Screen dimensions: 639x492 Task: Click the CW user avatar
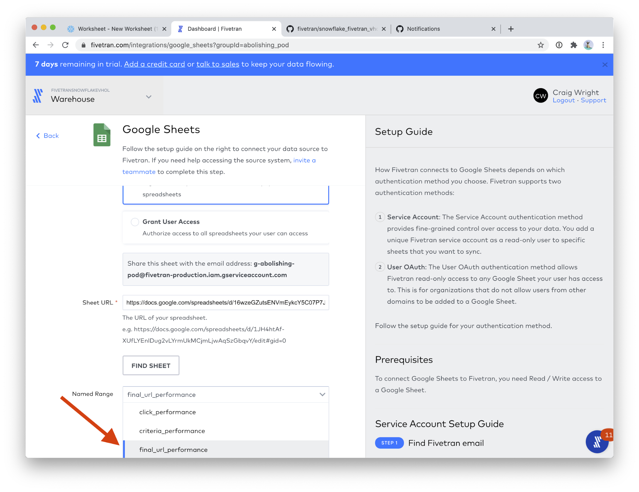click(x=541, y=96)
